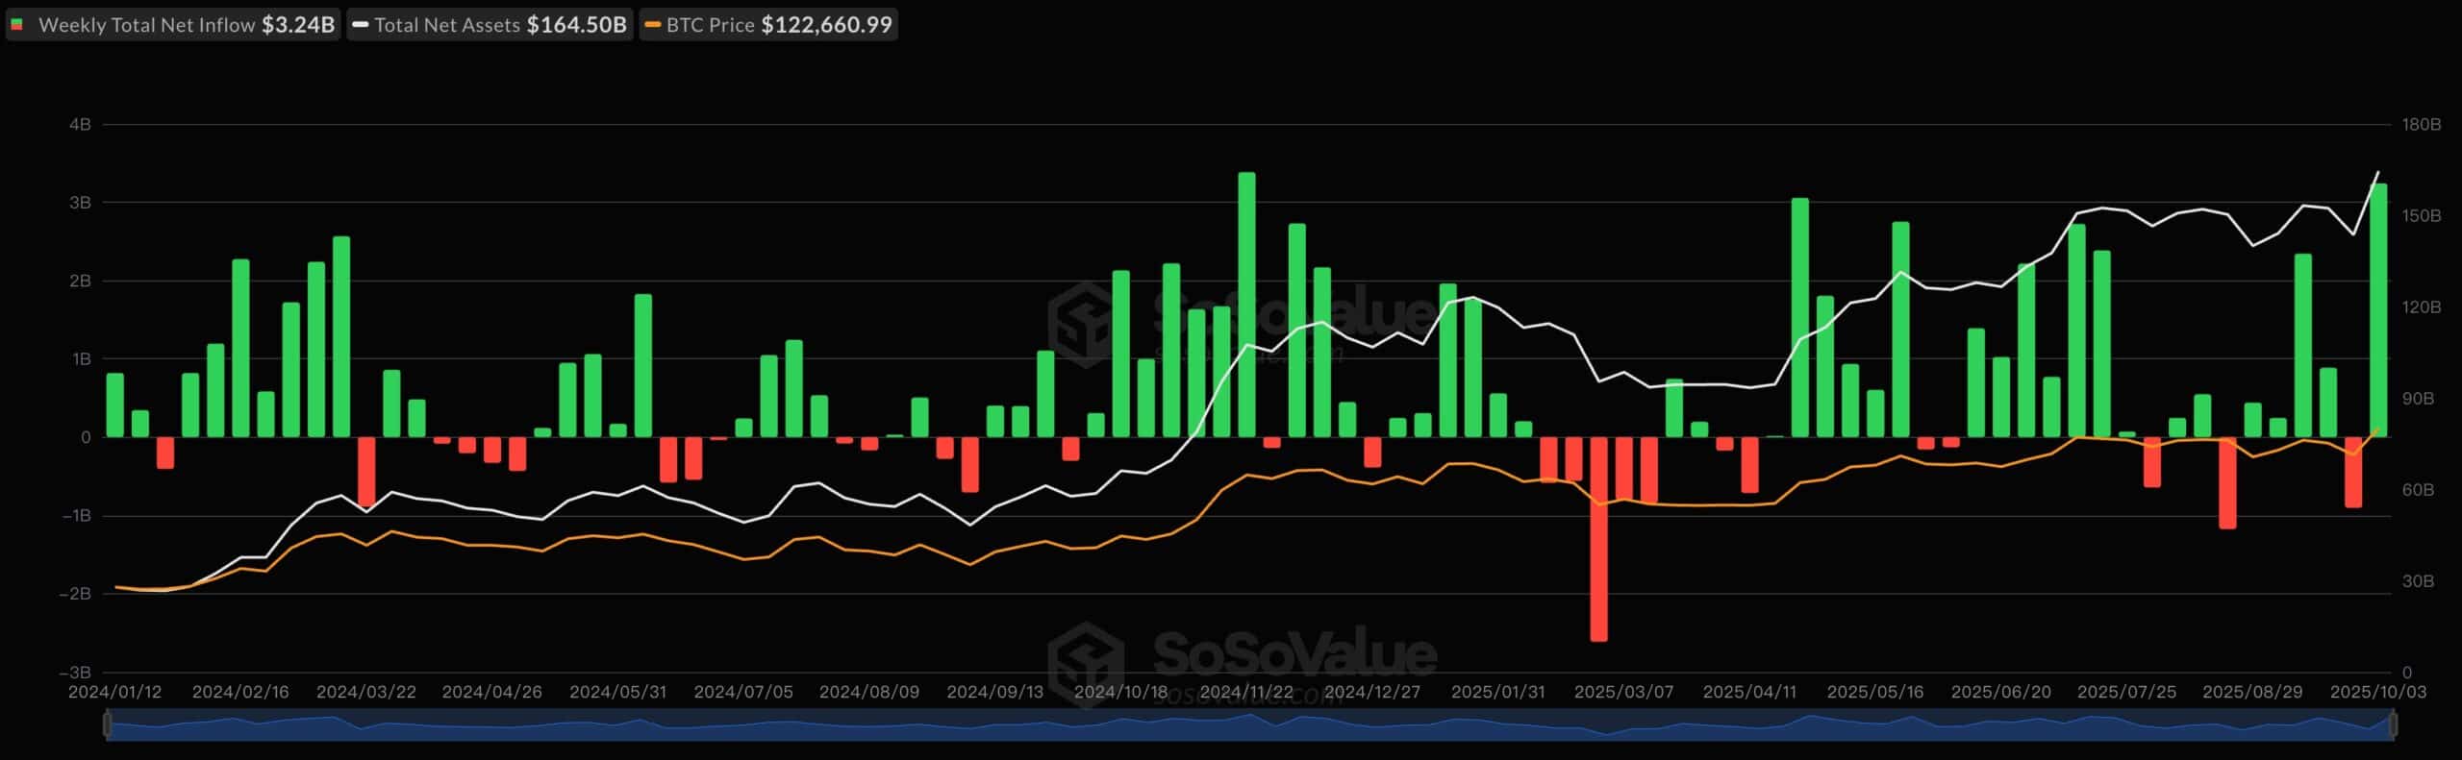Click the blue mini-chart range selector track
Image resolution: width=2462 pixels, height=760 pixels.
[1250, 725]
